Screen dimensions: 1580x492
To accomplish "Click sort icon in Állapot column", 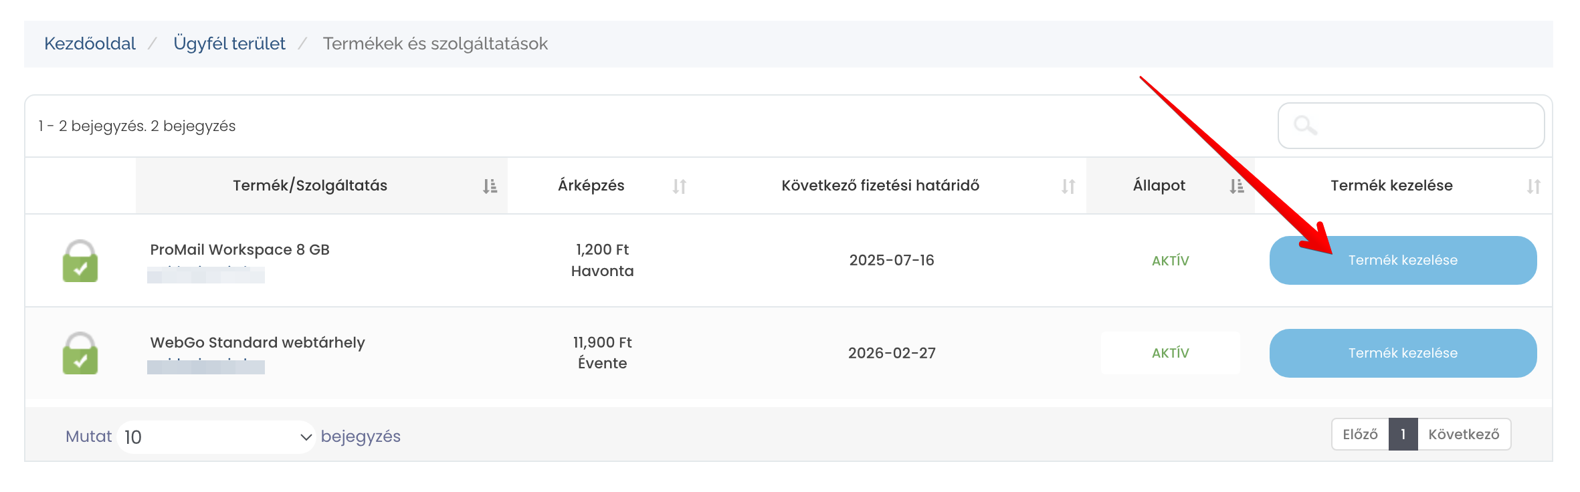I will (1236, 186).
